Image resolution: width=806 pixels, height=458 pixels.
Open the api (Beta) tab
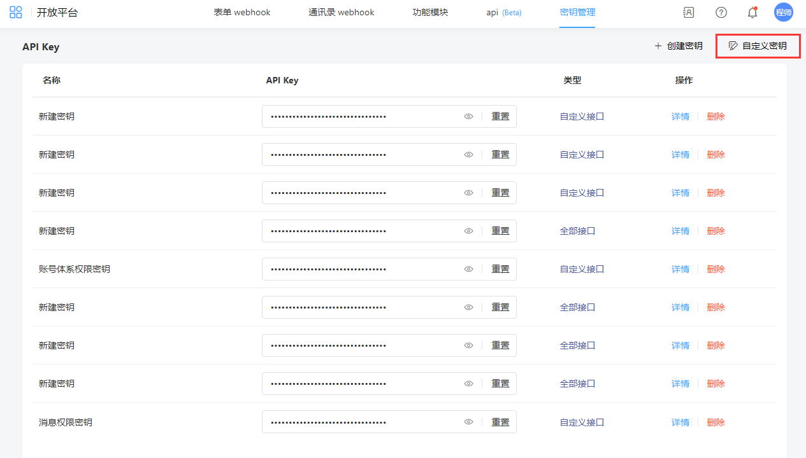(503, 13)
